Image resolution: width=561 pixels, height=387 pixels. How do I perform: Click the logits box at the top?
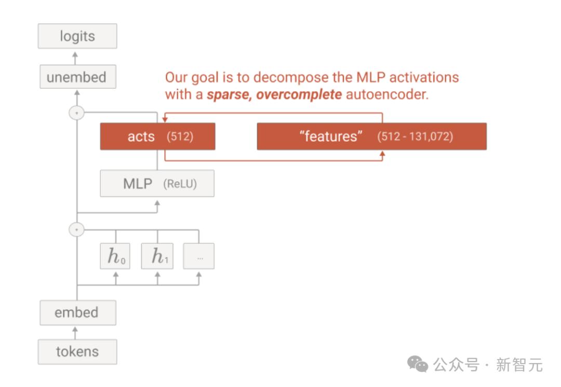[x=77, y=36]
